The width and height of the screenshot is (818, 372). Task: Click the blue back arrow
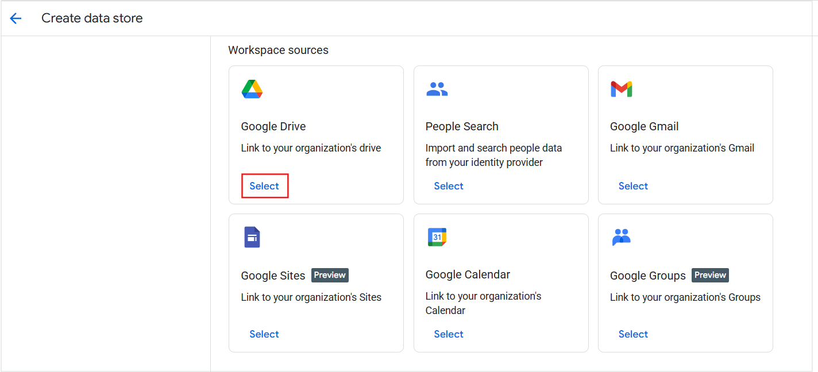coord(16,18)
